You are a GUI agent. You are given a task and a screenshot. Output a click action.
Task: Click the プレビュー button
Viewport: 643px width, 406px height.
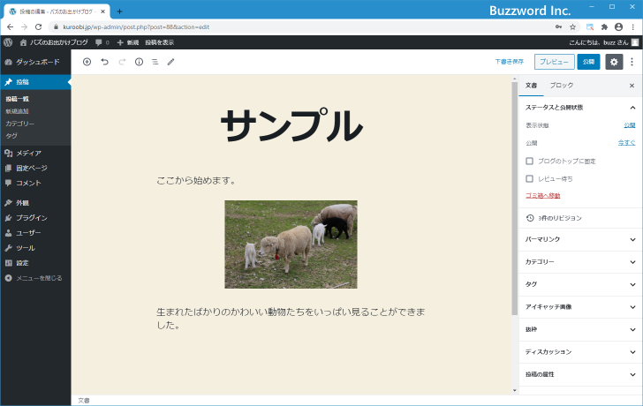tap(554, 62)
